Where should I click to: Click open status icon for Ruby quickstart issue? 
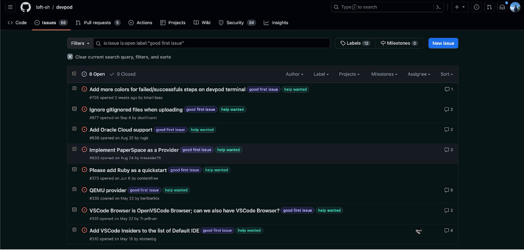pyautogui.click(x=84, y=170)
